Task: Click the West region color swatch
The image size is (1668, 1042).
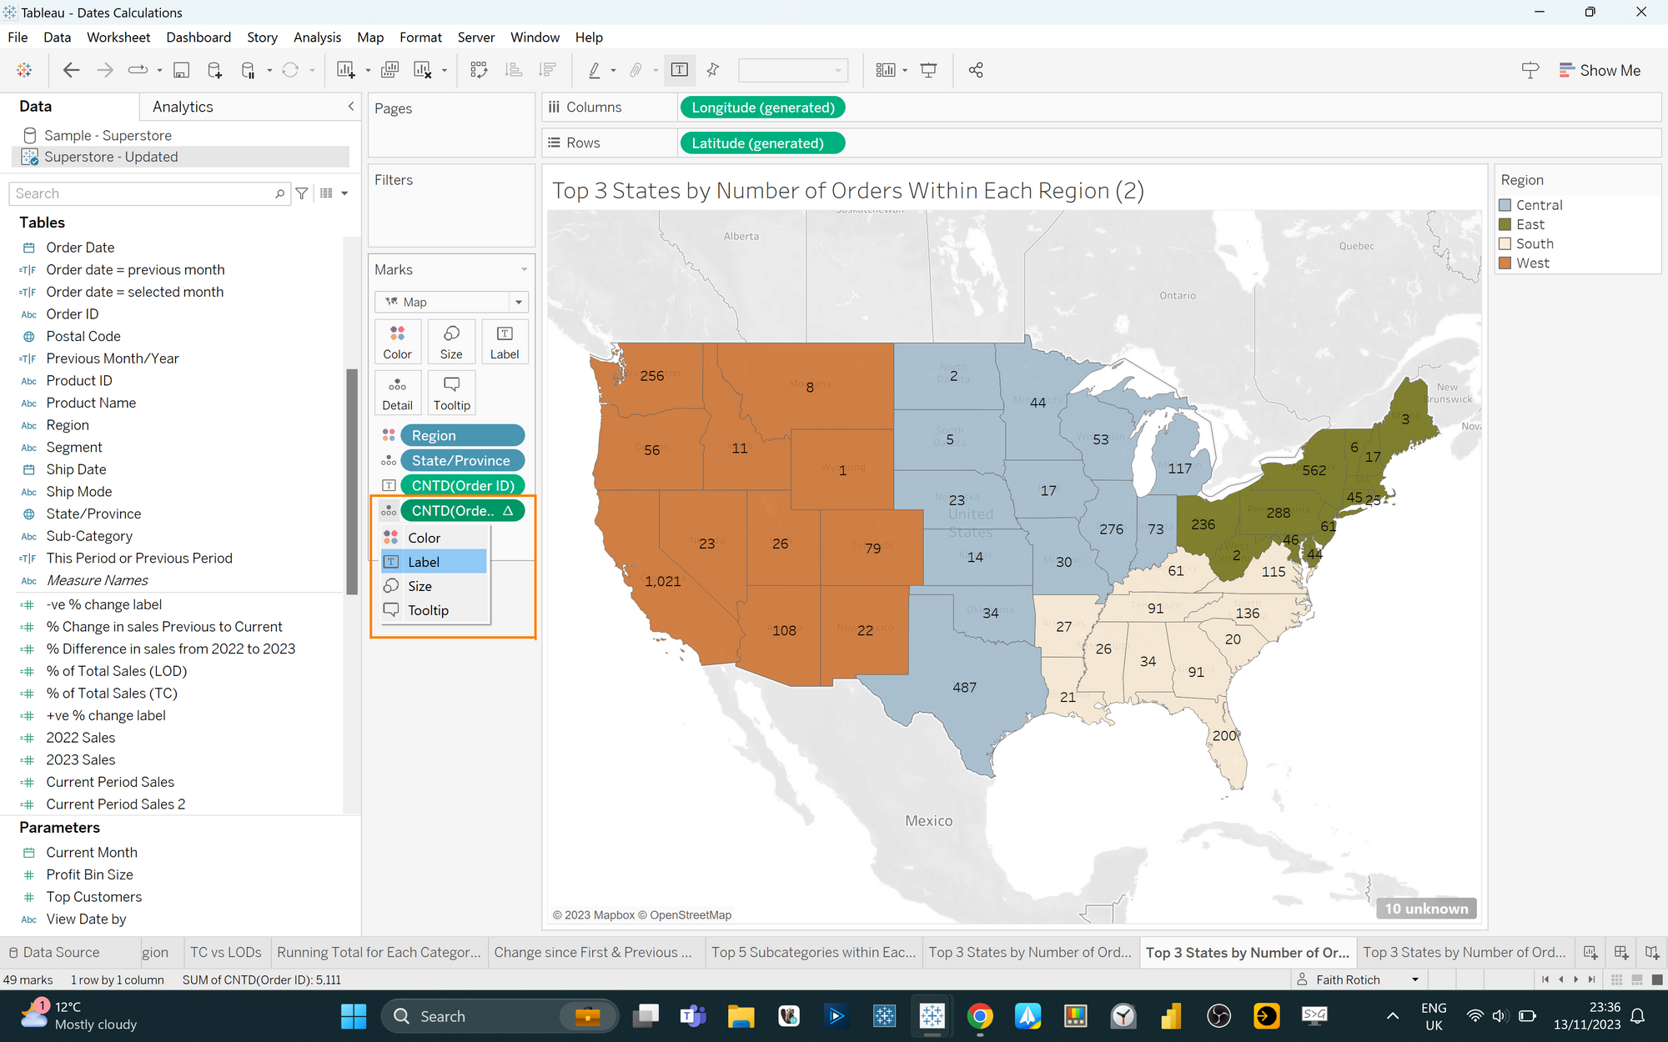Action: coord(1505,263)
